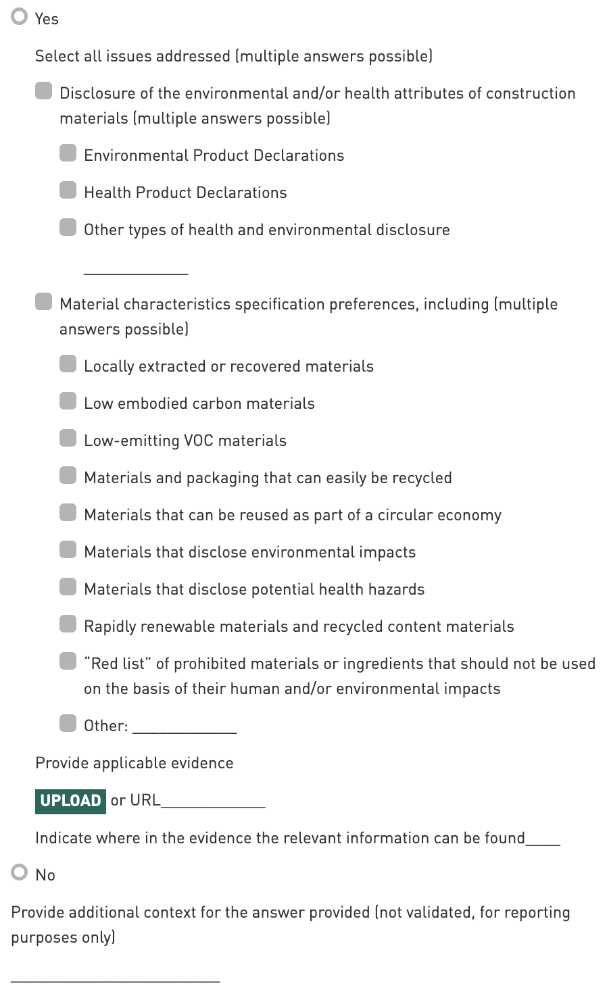Check materials reused in circular economy

pyautogui.click(x=68, y=513)
